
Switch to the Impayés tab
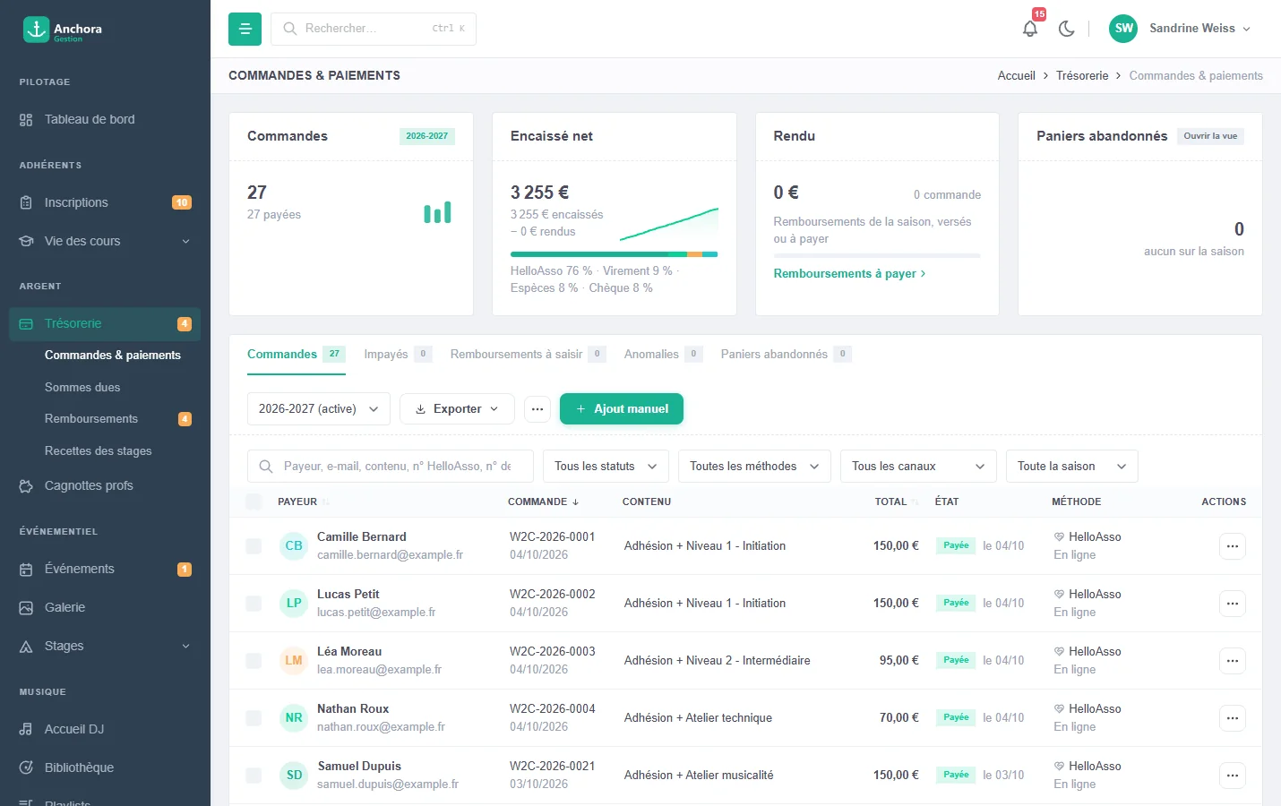398,354
